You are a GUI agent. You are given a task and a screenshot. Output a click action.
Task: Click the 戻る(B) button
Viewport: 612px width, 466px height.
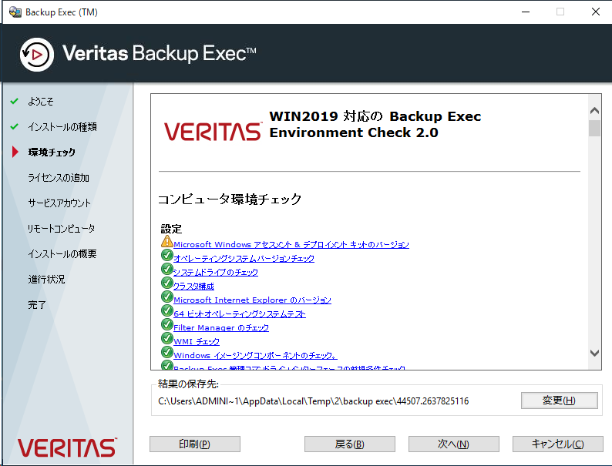350,444
